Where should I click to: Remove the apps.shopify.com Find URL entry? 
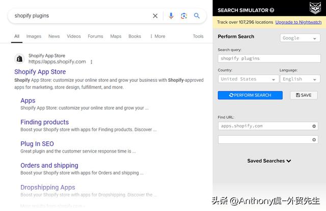[314, 126]
